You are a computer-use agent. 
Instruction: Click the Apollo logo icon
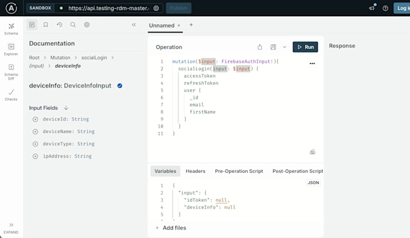[x=11, y=8]
